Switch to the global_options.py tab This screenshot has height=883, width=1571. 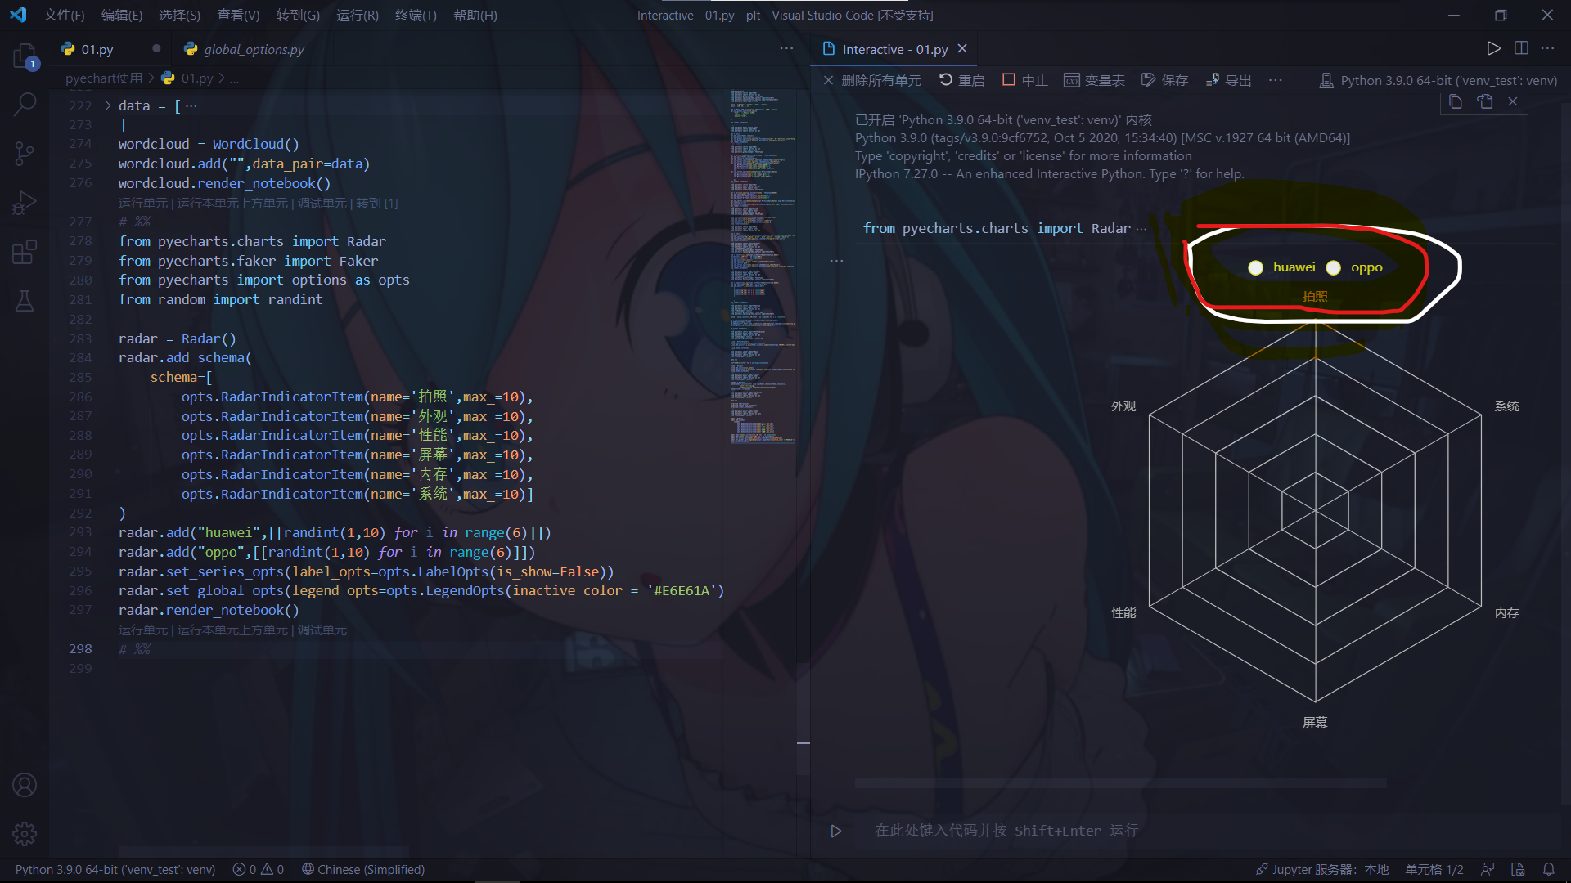pyautogui.click(x=254, y=49)
